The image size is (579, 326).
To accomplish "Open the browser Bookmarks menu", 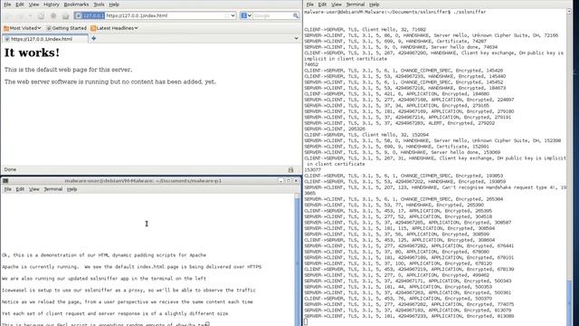I will click(76, 5).
